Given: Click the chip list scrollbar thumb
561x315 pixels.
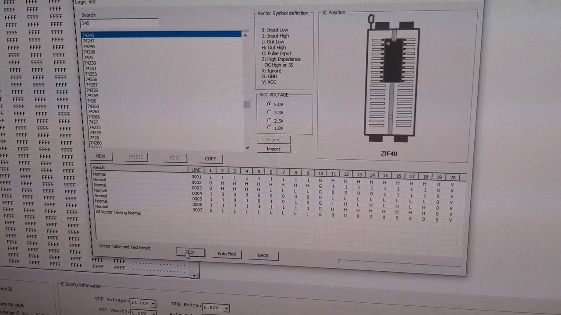Looking at the screenshot, I should (246, 104).
